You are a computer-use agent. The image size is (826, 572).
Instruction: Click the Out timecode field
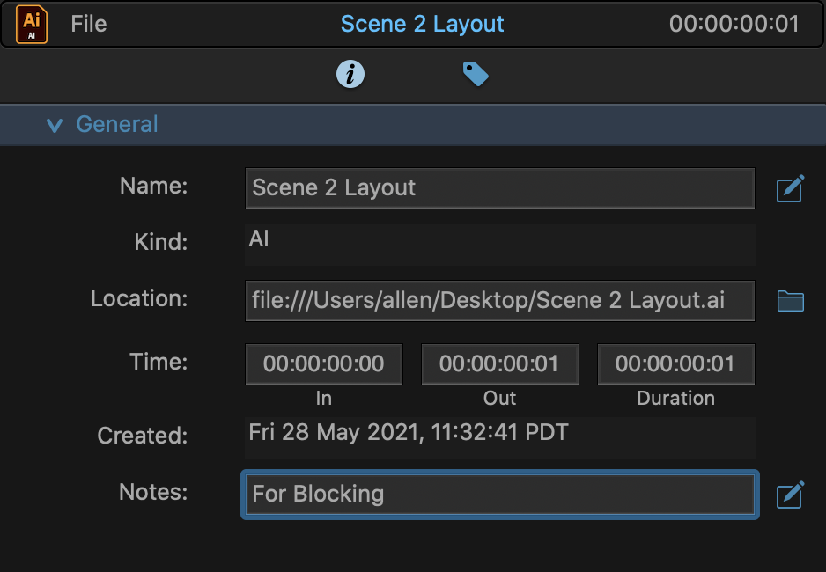[x=500, y=364]
